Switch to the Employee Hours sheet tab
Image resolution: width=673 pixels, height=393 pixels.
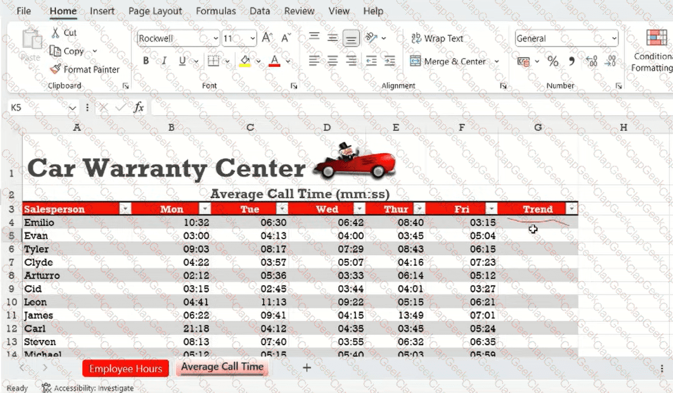[125, 369]
